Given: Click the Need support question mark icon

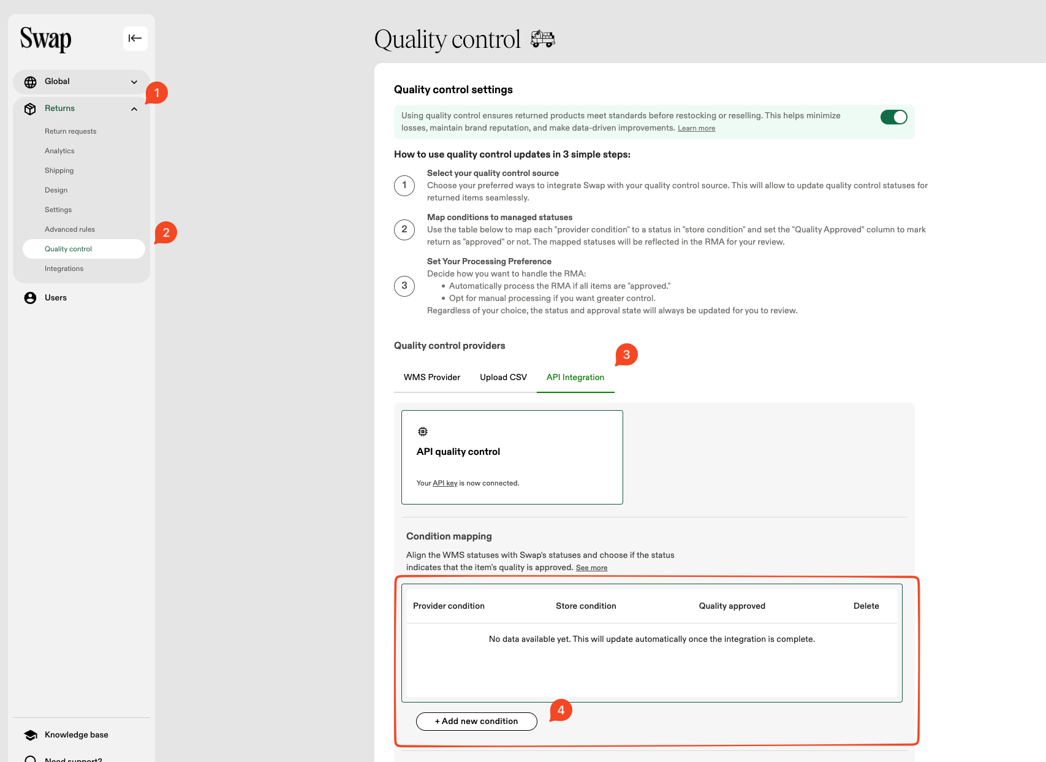Looking at the screenshot, I should pos(29,759).
